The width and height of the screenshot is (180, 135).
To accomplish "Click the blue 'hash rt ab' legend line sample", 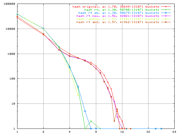I will [x=166, y=13].
